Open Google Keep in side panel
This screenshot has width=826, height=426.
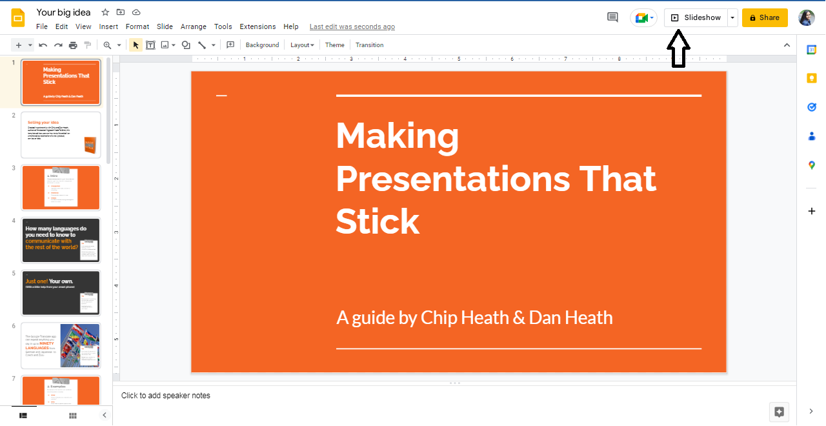[x=812, y=78]
